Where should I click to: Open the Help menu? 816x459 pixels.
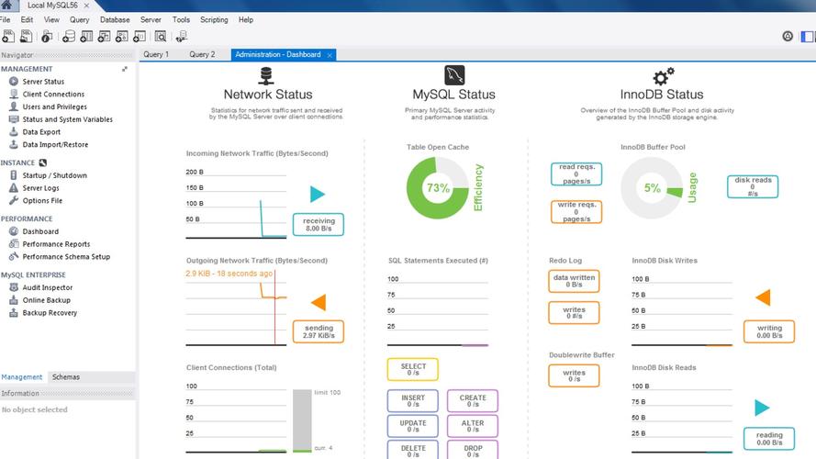(246, 20)
